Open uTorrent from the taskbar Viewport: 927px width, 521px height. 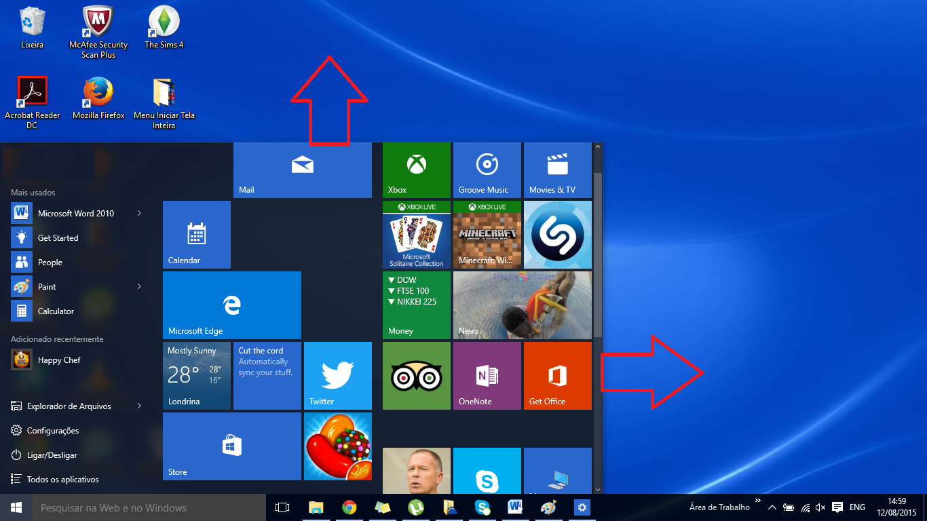(x=416, y=507)
